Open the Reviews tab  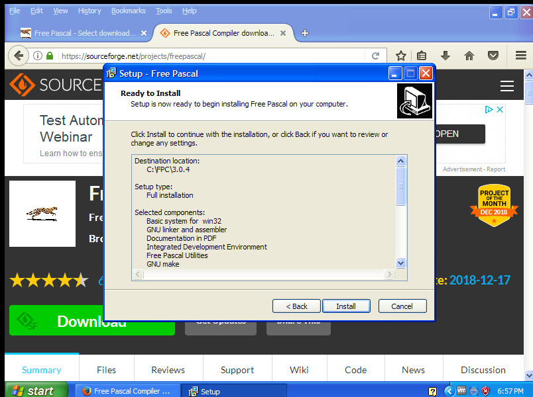click(168, 369)
